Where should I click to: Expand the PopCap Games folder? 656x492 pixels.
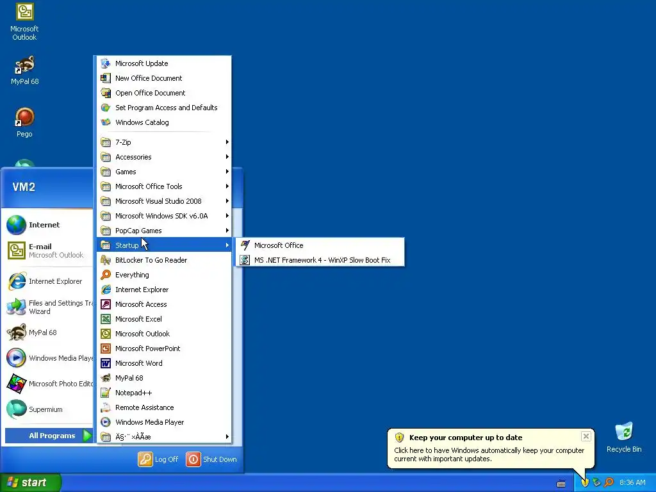164,231
